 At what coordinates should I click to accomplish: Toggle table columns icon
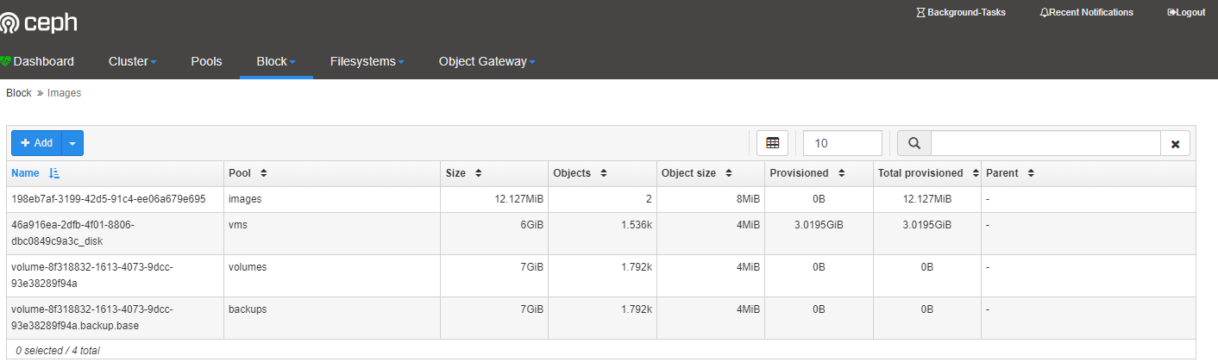(772, 143)
